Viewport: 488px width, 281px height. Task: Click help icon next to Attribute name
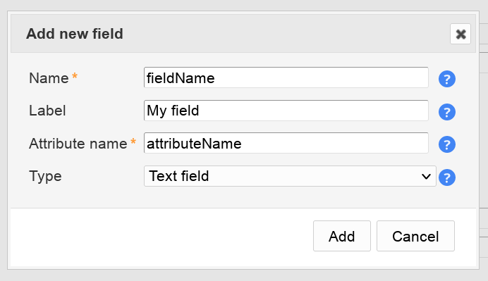click(447, 144)
